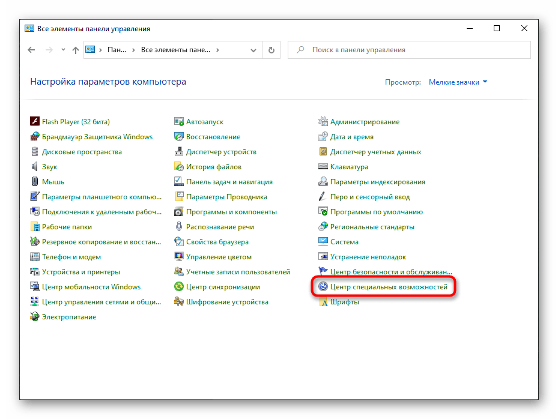The height and width of the screenshot is (419, 558).
Task: Click the Брандмауэр Защитника Windows icon
Action: coord(34,137)
